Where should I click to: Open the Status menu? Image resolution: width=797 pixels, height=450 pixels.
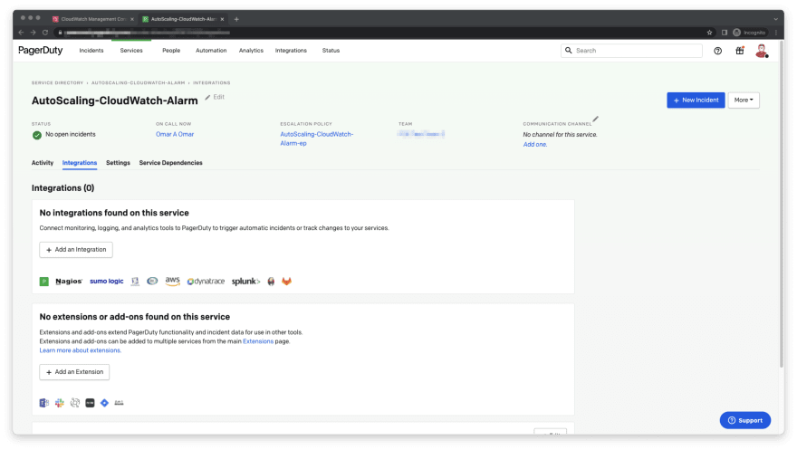tap(331, 51)
